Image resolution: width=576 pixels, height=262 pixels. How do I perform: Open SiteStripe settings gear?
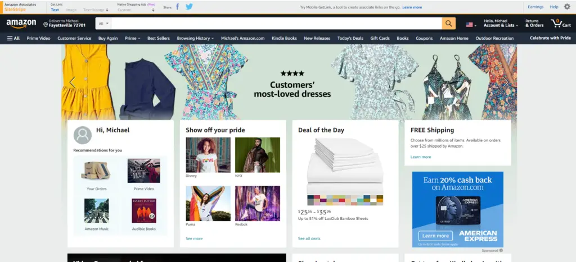[x=567, y=7]
